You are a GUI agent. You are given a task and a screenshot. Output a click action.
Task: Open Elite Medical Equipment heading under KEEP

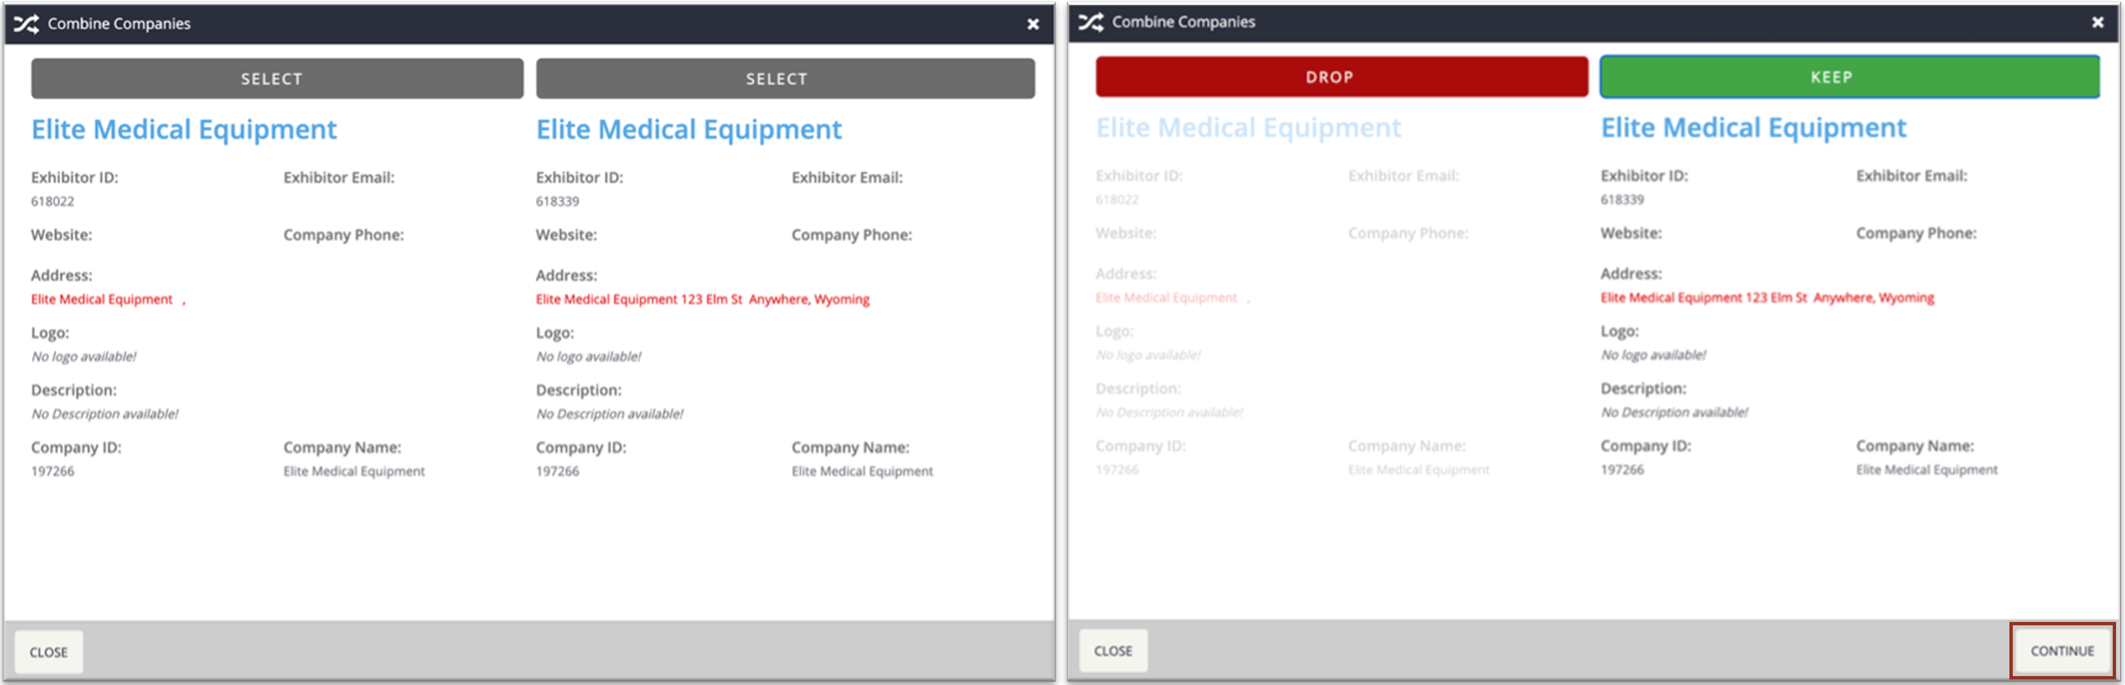pyautogui.click(x=1754, y=128)
